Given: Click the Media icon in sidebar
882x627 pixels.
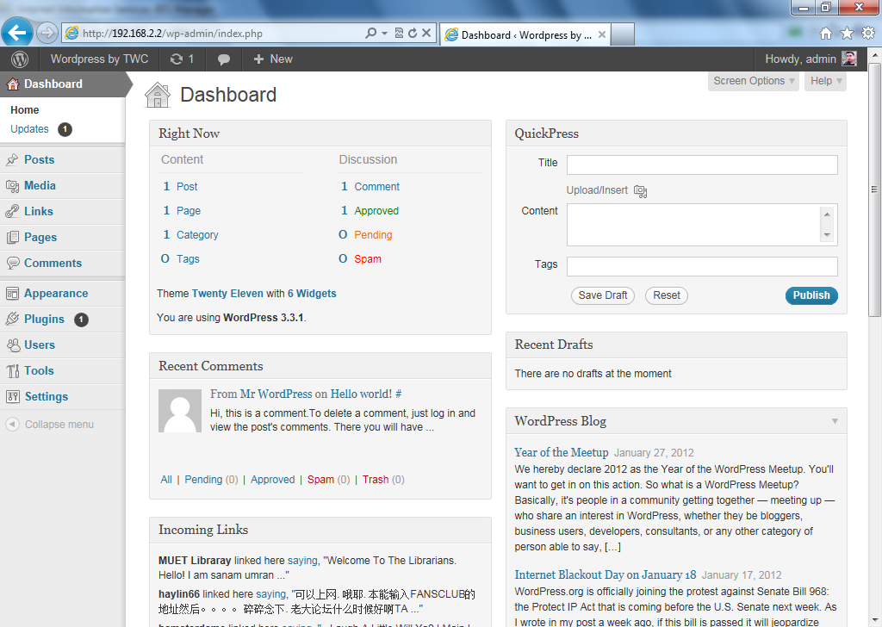Looking at the screenshot, I should click(12, 185).
